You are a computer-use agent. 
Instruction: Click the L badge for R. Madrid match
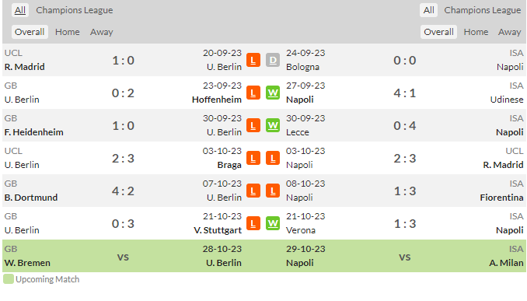(253, 60)
